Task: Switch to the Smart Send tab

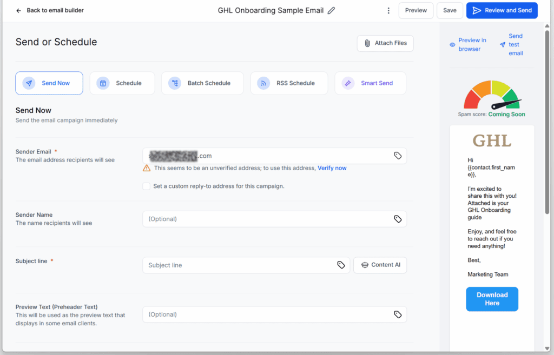Action: click(370, 83)
